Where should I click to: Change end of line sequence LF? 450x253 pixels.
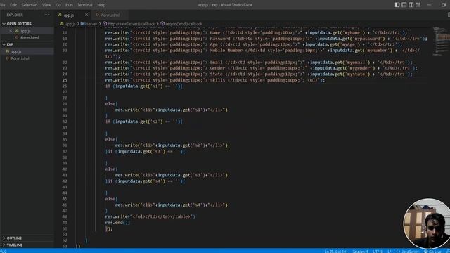click(x=390, y=251)
